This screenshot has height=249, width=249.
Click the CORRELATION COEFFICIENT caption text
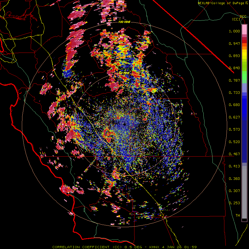(x=81, y=247)
